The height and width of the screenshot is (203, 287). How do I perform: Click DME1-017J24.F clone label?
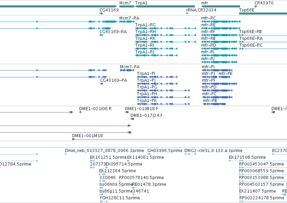146,116
